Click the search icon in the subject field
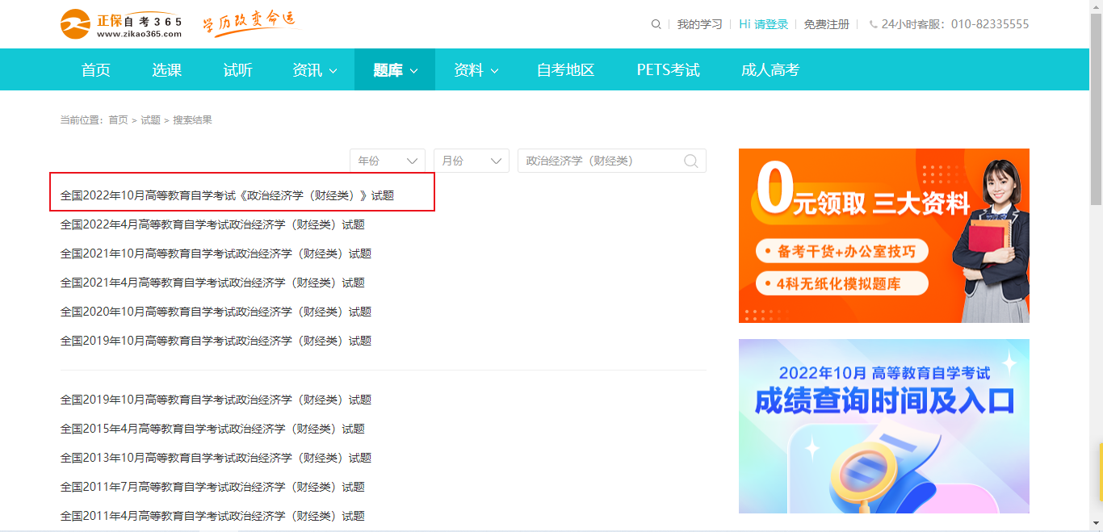The image size is (1103, 532). tap(690, 161)
